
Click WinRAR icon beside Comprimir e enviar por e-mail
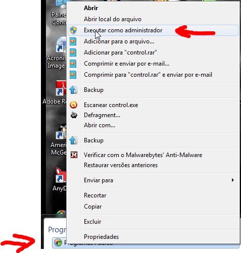click(73, 64)
